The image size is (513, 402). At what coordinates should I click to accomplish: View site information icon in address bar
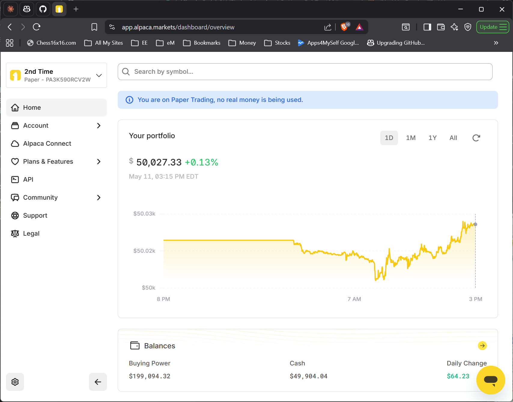click(112, 27)
